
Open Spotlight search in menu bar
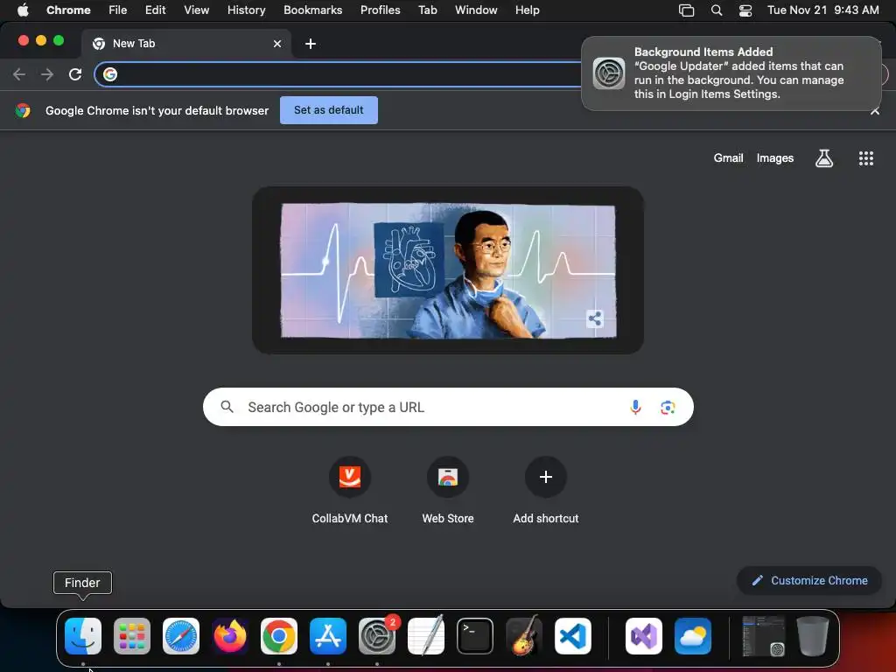716,10
